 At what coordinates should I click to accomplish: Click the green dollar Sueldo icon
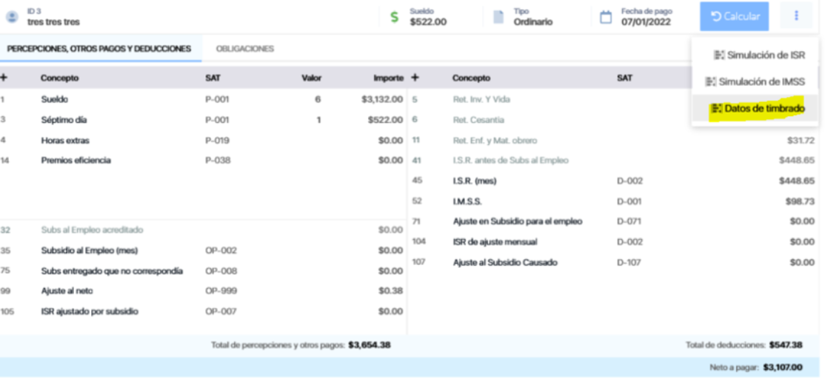click(x=395, y=17)
